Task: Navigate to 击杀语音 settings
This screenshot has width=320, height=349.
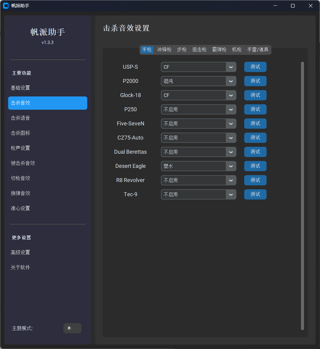Action: click(x=20, y=118)
